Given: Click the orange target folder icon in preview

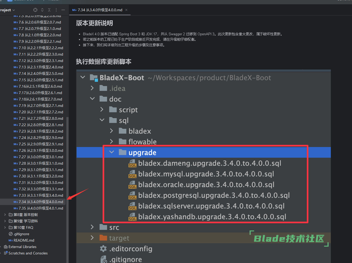Looking at the screenshot, I should [103, 238].
